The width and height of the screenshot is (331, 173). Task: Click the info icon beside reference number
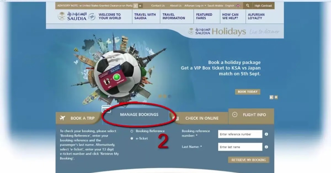266,134
